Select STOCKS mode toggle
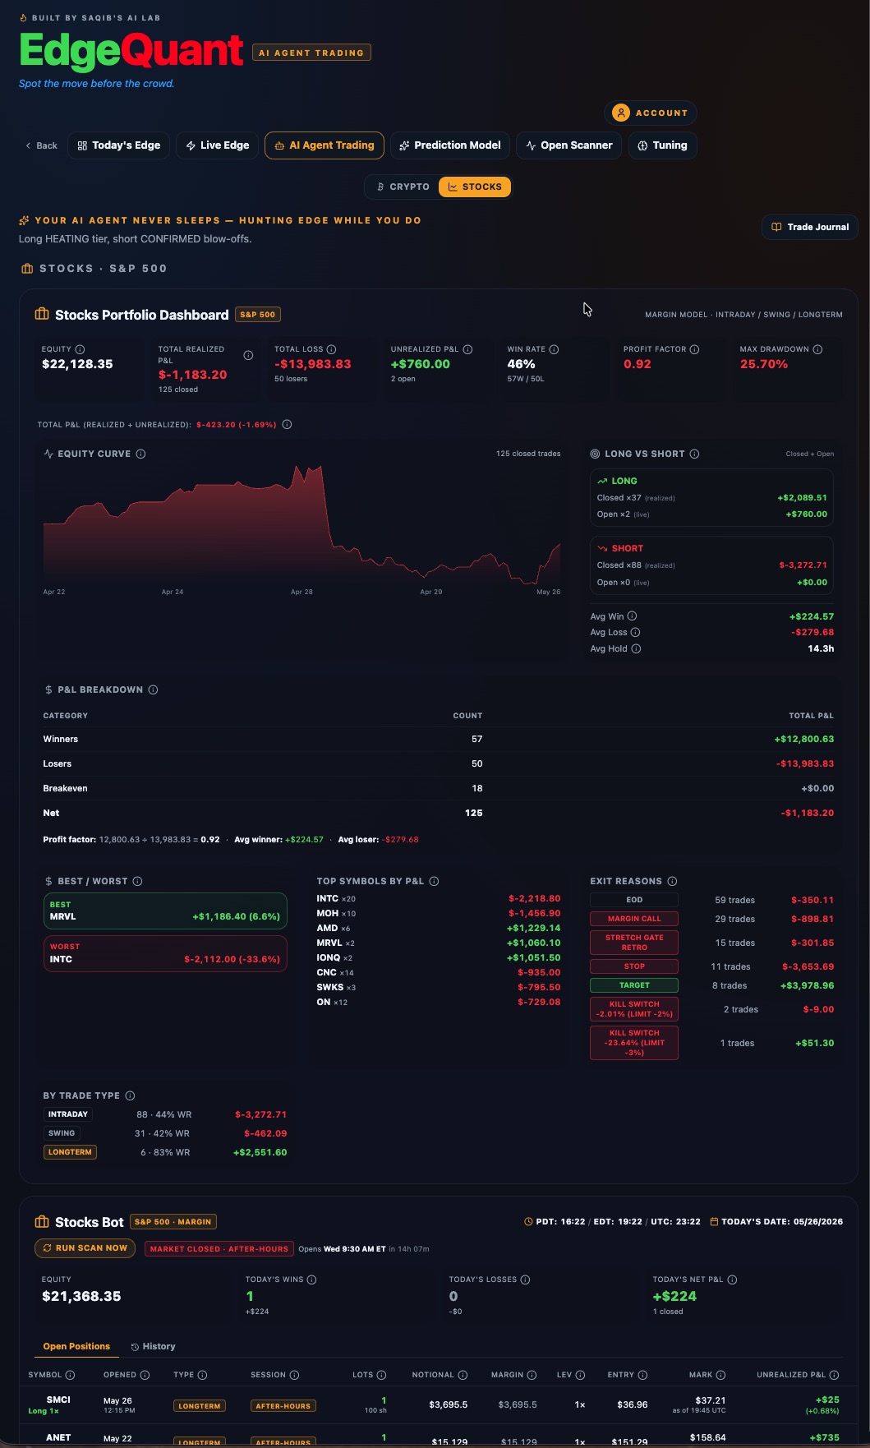 tap(475, 187)
